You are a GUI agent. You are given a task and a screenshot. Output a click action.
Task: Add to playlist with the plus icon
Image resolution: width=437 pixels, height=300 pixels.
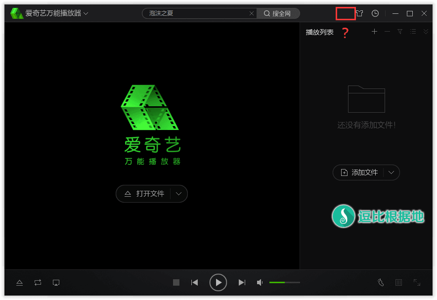pos(374,32)
